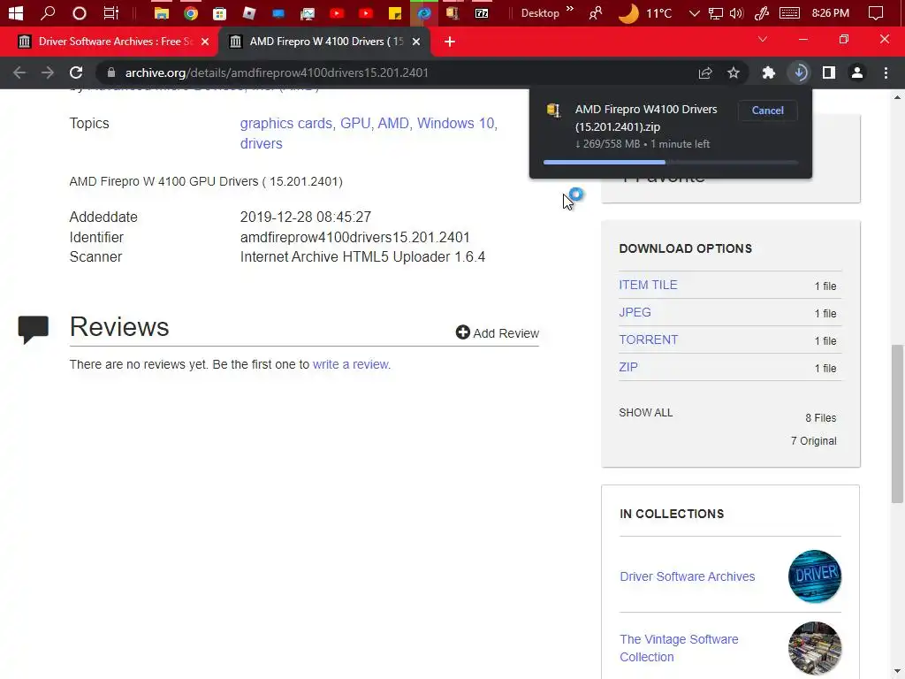Open 'AMD' topic link

(x=393, y=123)
